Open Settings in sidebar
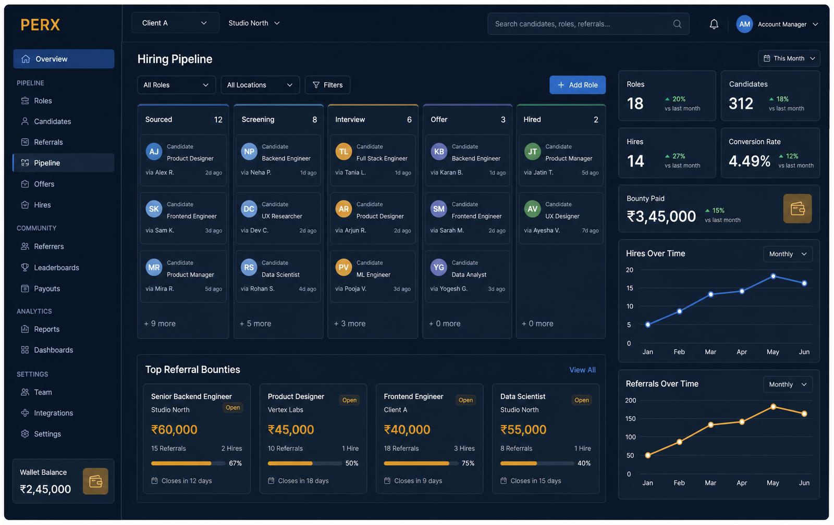Image resolution: width=834 pixels, height=525 pixels. tap(64, 434)
